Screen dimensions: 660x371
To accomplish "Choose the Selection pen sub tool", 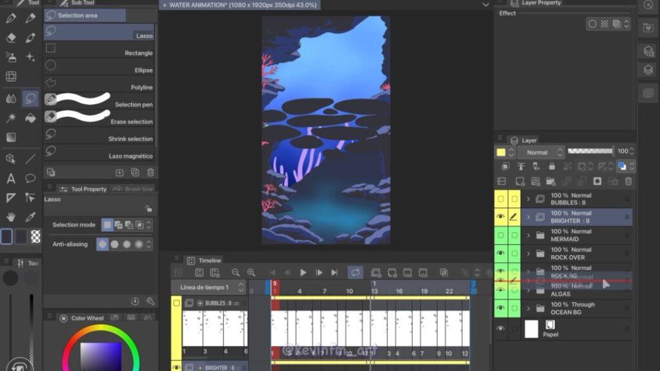I will pos(99,101).
